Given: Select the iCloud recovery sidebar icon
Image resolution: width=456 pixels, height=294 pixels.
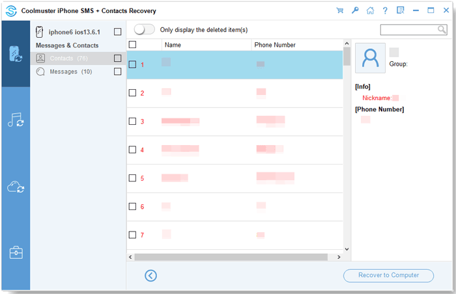Looking at the screenshot, I should click(x=16, y=187).
